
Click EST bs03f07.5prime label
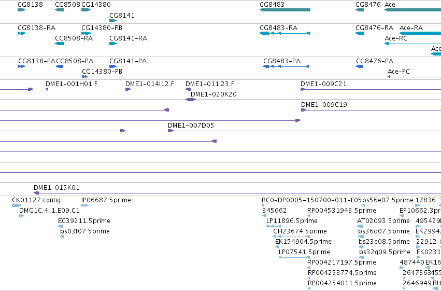pos(85,231)
